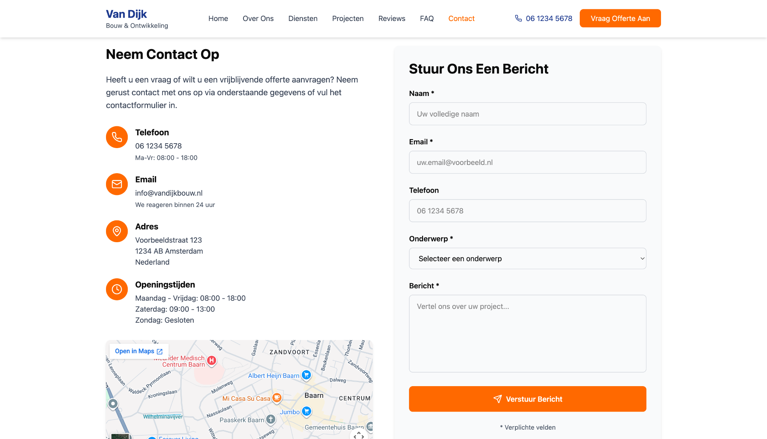Go to the Diensten menu page
767x439 pixels.
click(x=303, y=18)
